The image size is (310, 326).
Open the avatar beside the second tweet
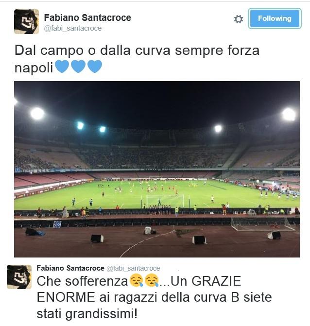[x=19, y=277]
